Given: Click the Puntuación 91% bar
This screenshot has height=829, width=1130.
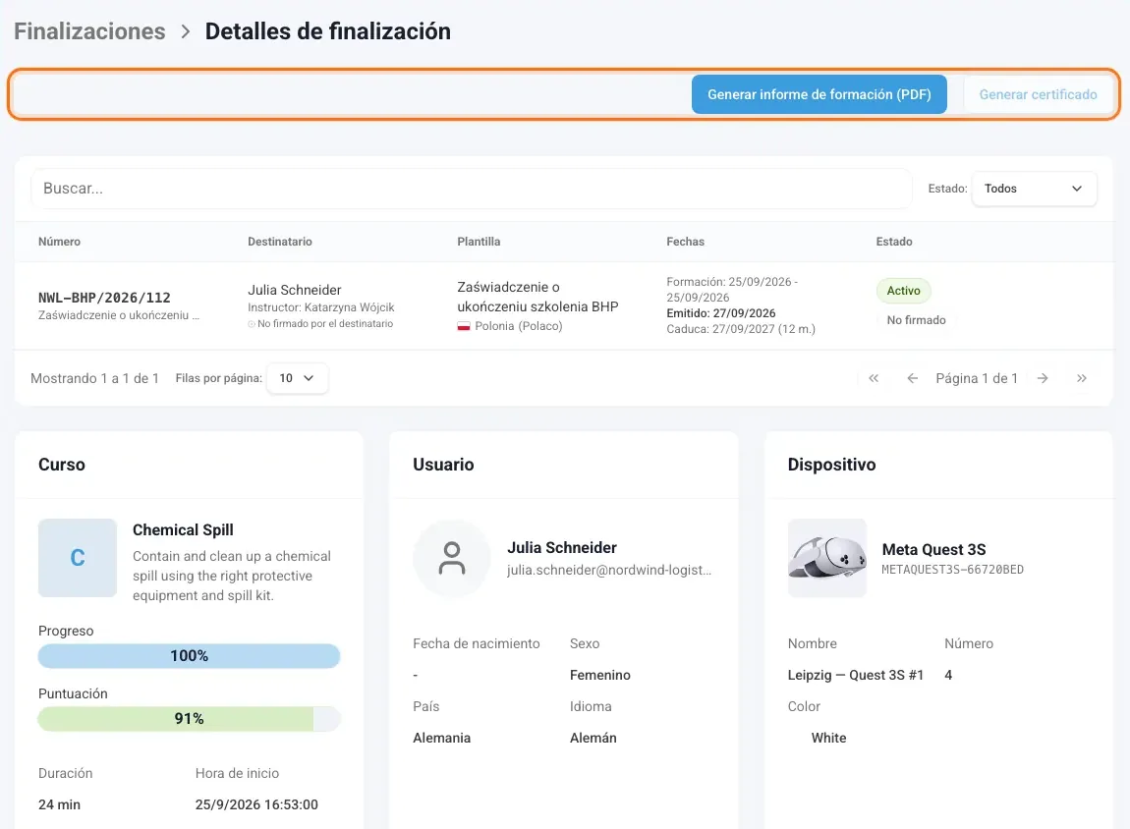Looking at the screenshot, I should [x=189, y=719].
